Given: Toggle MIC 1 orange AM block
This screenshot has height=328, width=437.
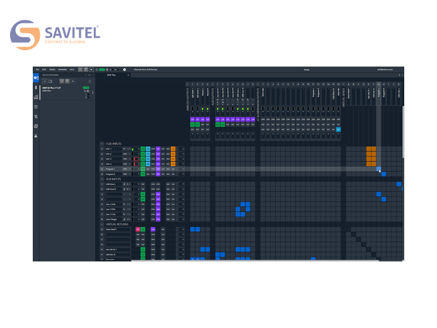Looking at the screenshot, I should tap(173, 149).
